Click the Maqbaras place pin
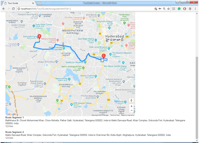 click(125, 102)
